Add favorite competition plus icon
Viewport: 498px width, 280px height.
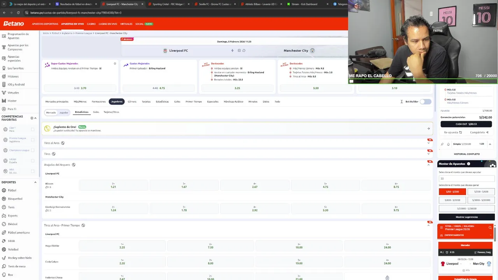[x=32, y=118]
